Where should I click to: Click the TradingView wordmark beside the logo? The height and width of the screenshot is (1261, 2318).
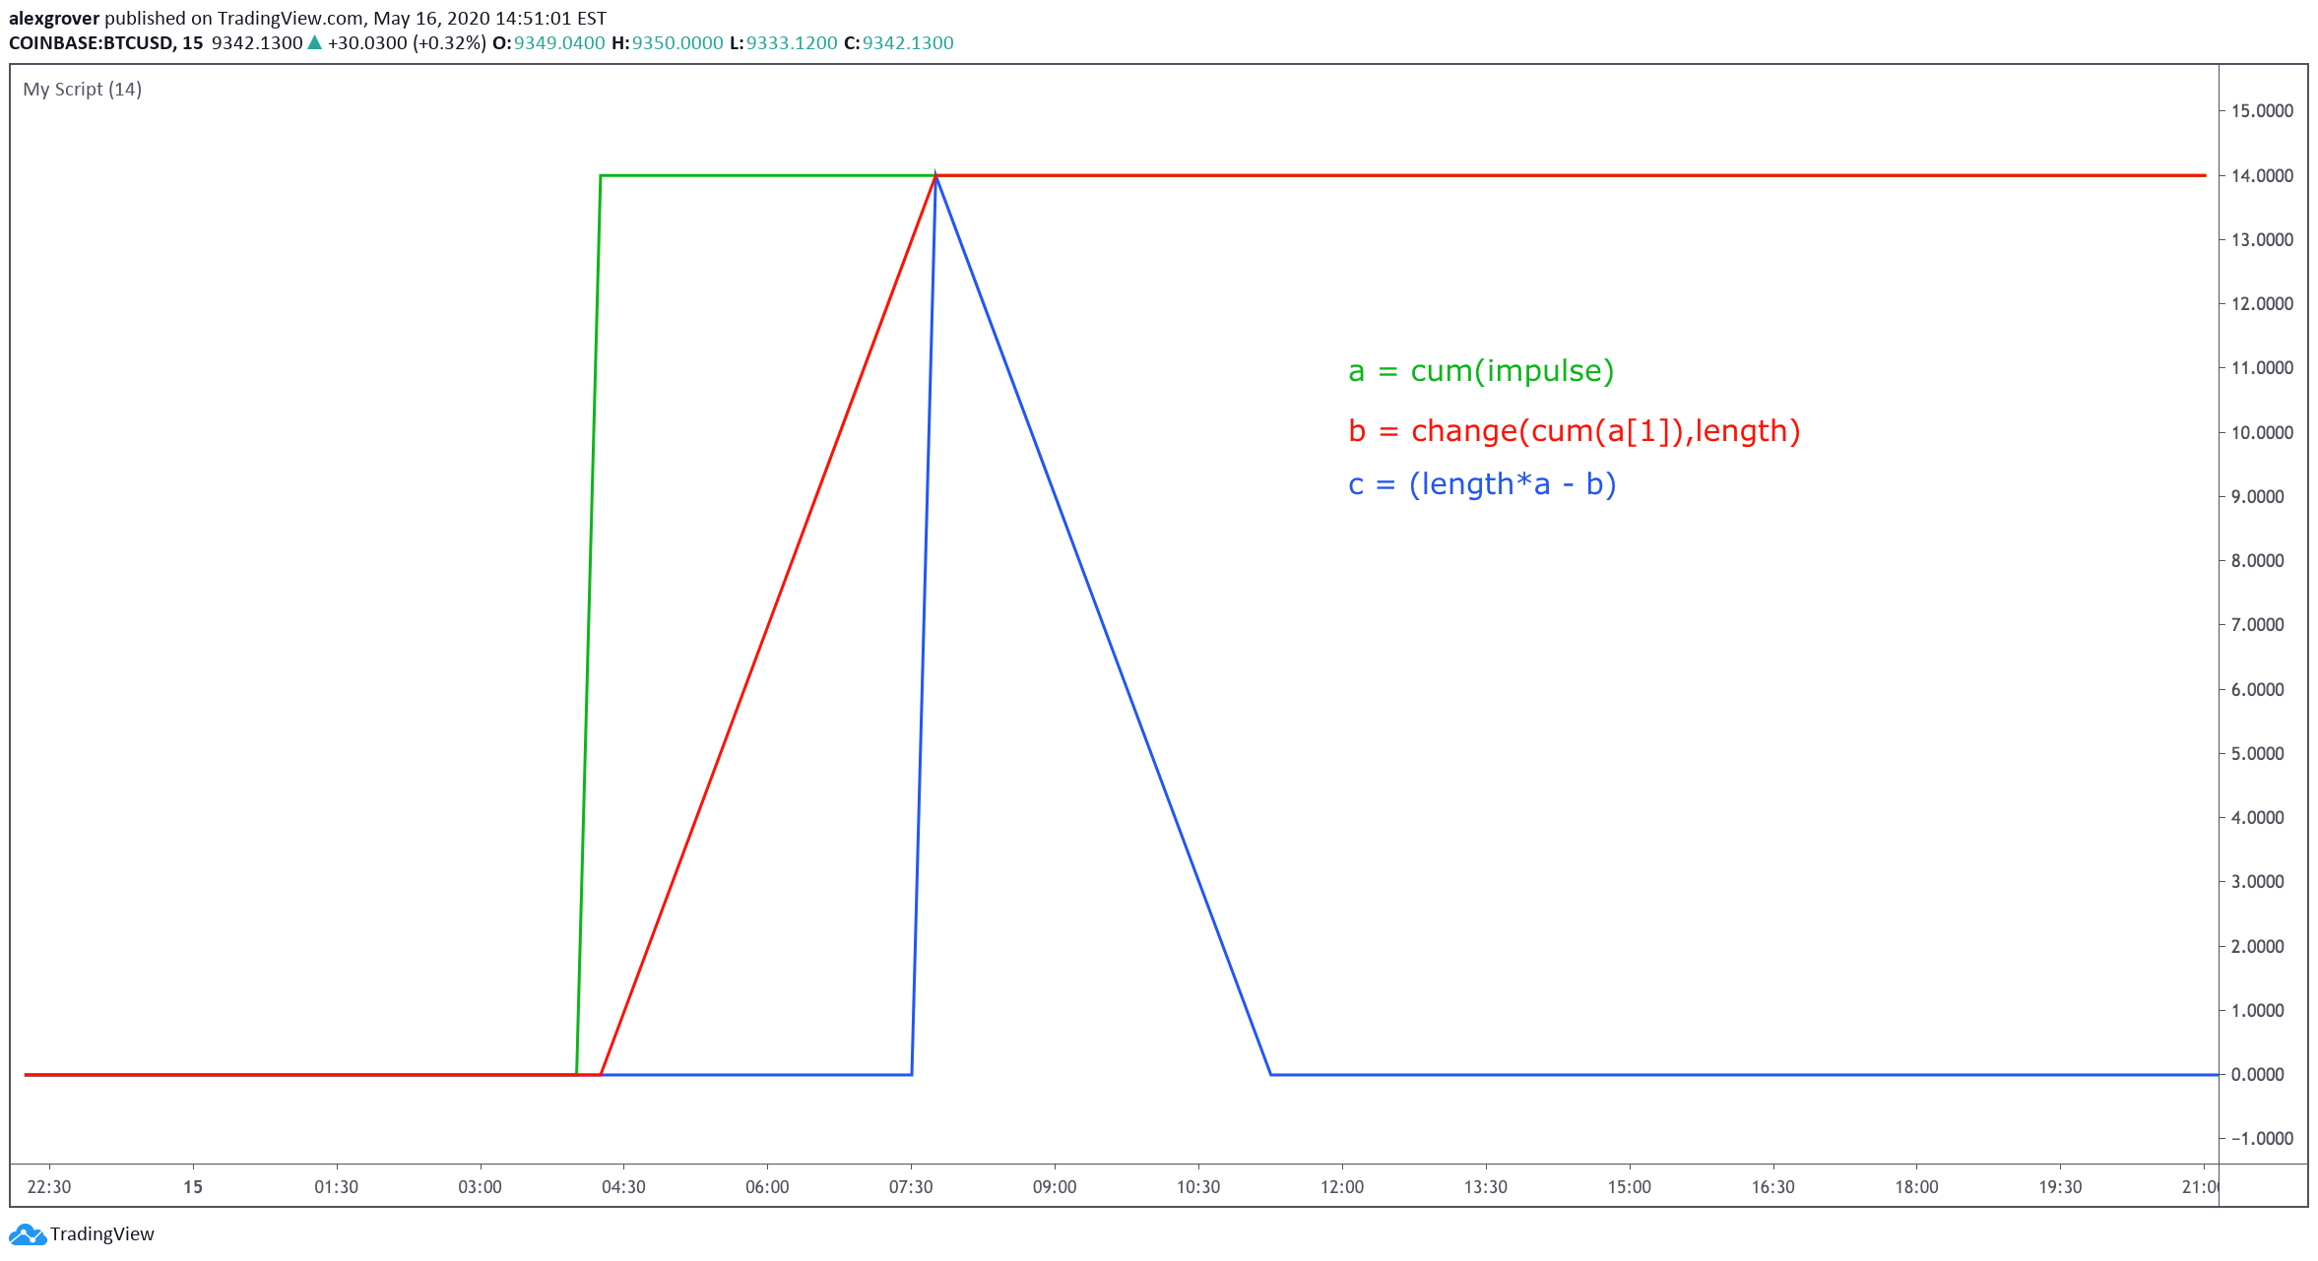(102, 1234)
